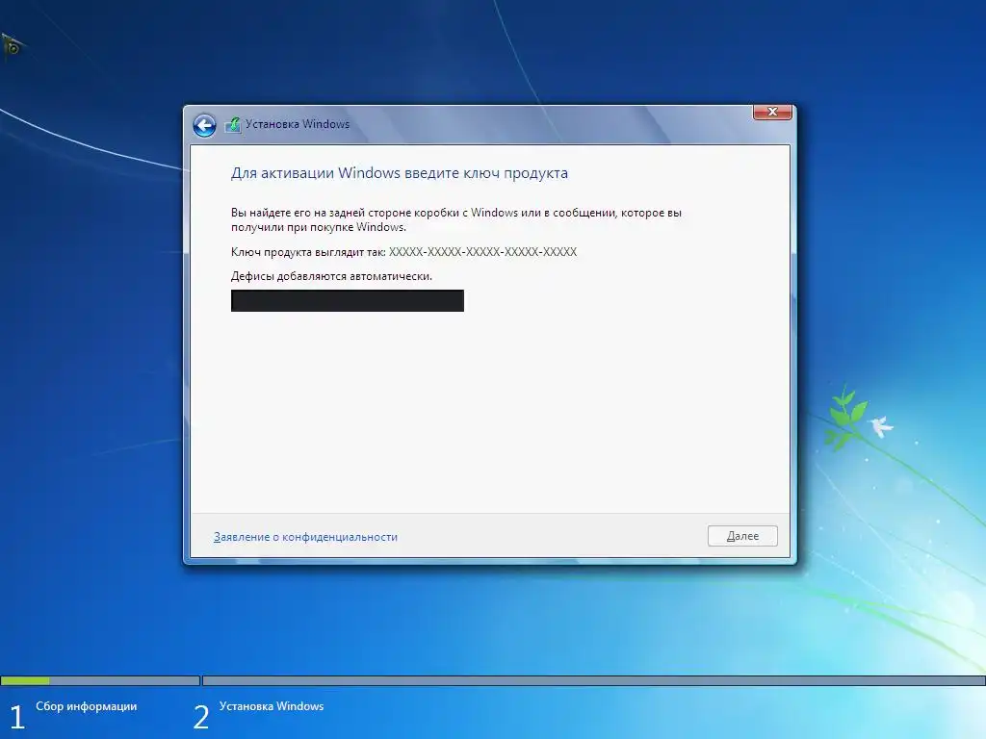The height and width of the screenshot is (739, 986).
Task: Open the Заявление о конфиденциальности link
Action: click(x=305, y=537)
